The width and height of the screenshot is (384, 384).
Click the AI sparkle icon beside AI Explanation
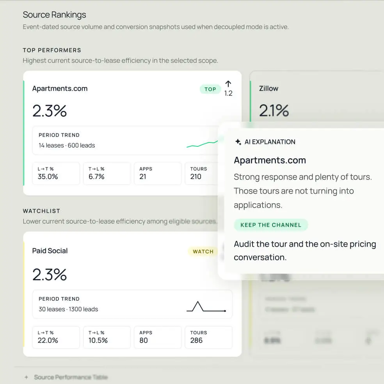(x=238, y=142)
